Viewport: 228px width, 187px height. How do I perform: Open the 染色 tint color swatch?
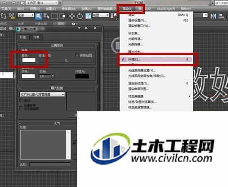click(28, 76)
